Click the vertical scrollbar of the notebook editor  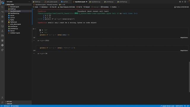click(189, 77)
